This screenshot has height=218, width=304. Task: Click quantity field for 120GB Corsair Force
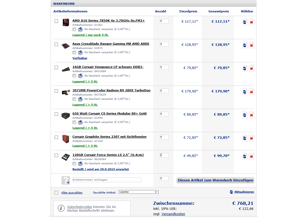tap(164, 155)
